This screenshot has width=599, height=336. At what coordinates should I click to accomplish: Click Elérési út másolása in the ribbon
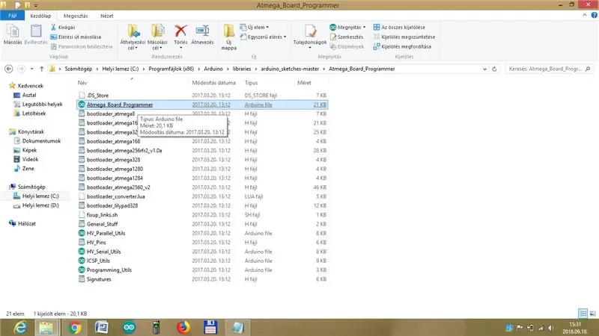pos(76,37)
